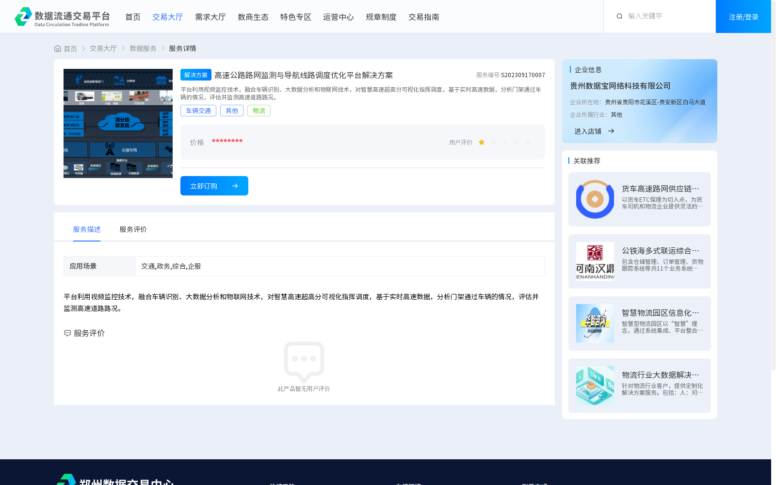Viewport: 776px width, 485px height.
Task: Open the 物流行业大数据解决 thumbnail
Action: [595, 386]
